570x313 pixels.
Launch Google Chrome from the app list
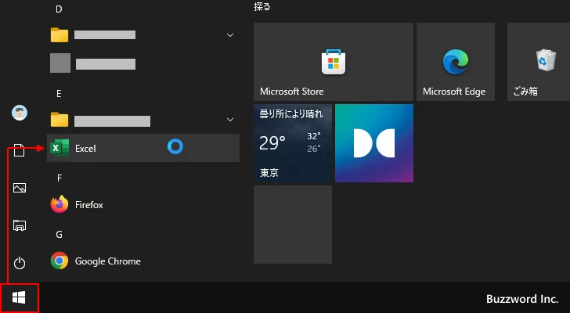143,261
